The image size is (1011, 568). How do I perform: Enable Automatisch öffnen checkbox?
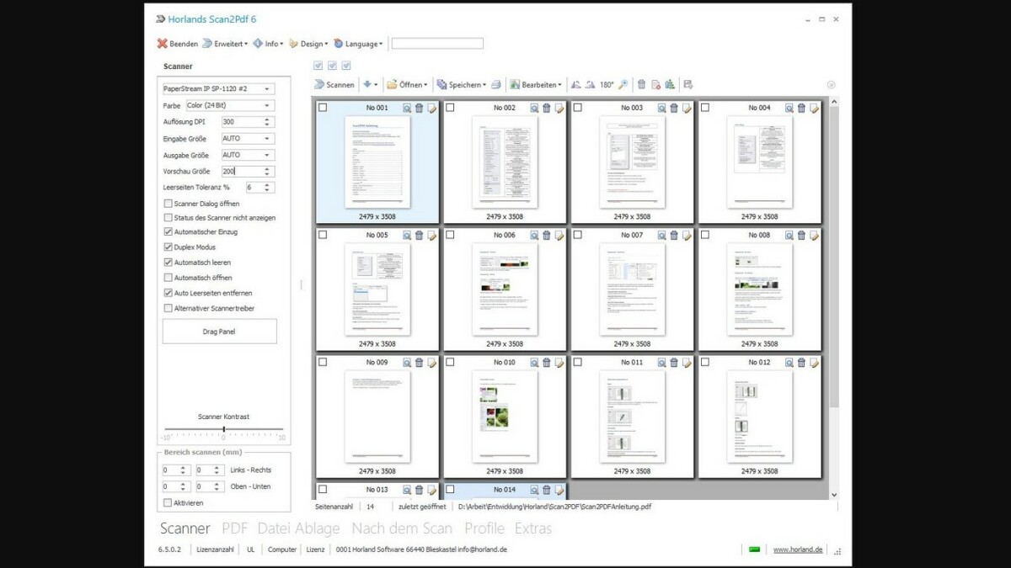(168, 278)
